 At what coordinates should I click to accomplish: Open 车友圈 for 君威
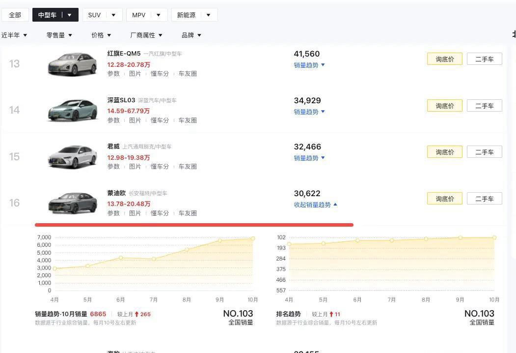188,167
